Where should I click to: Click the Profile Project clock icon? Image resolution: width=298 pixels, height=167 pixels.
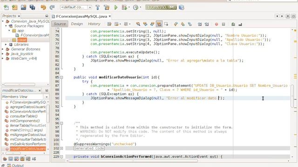pyautogui.click(x=135, y=7)
